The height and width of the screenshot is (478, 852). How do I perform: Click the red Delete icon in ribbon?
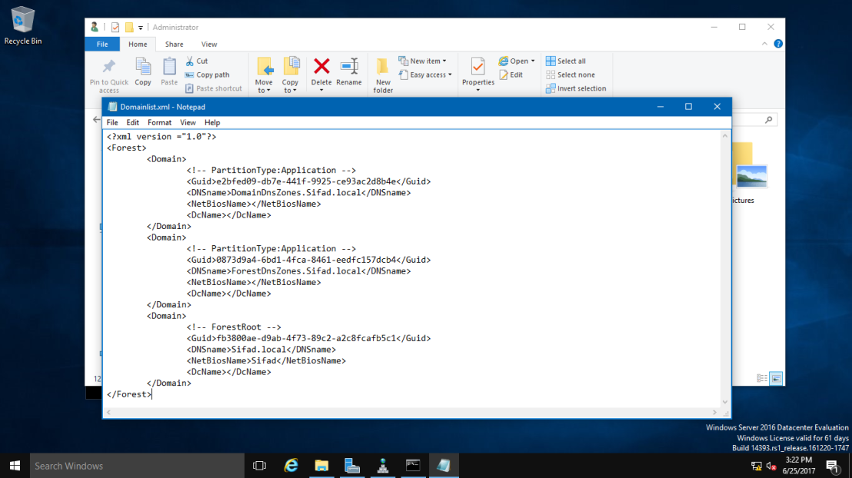click(x=321, y=66)
